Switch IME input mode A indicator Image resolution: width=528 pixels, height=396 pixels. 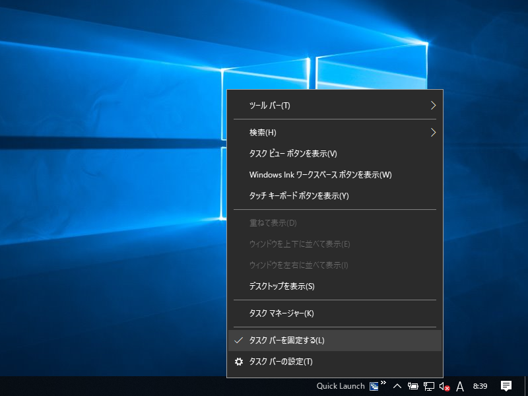pos(459,386)
